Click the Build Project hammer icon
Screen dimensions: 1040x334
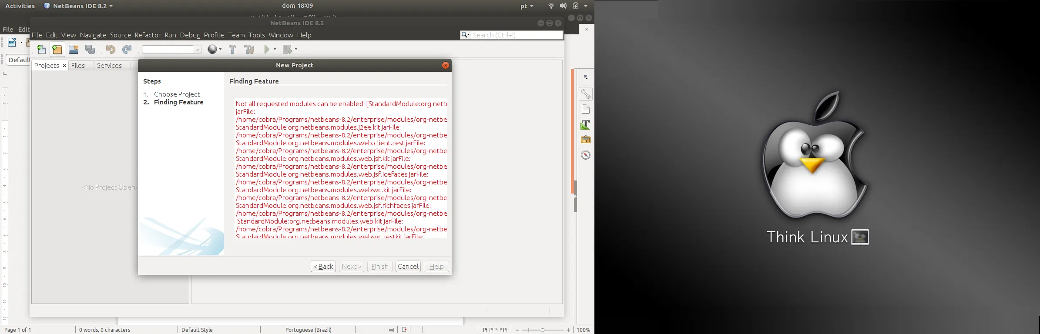click(x=232, y=49)
